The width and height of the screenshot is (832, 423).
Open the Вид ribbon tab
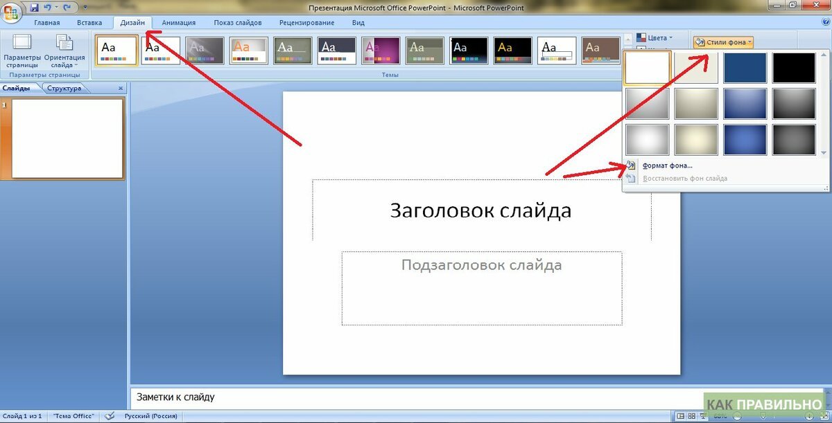tap(358, 23)
